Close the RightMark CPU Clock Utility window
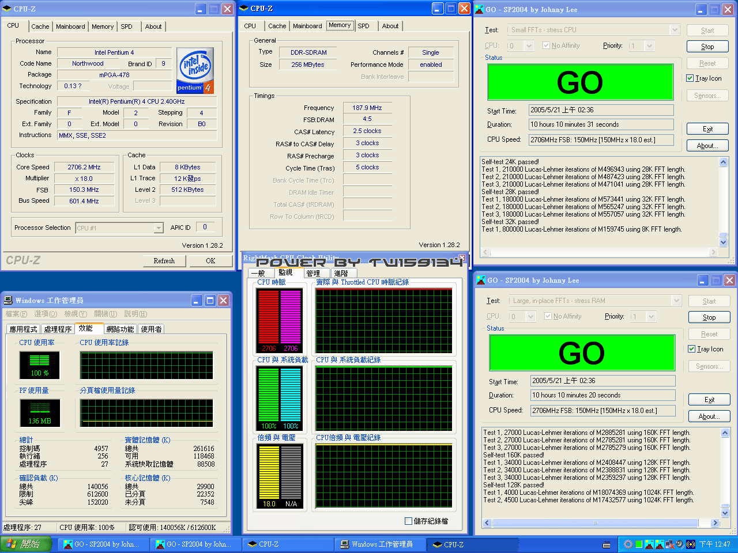This screenshot has height=553, width=738. pyautogui.click(x=462, y=257)
